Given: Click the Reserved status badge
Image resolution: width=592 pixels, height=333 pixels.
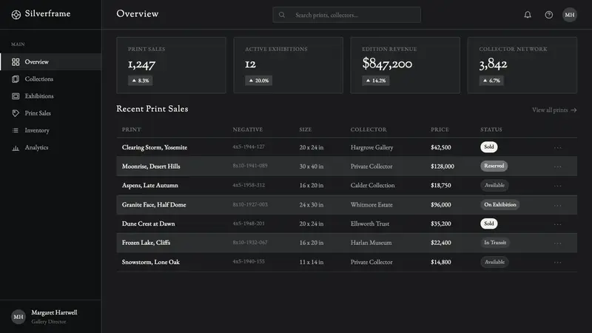Looking at the screenshot, I should pos(494,166).
